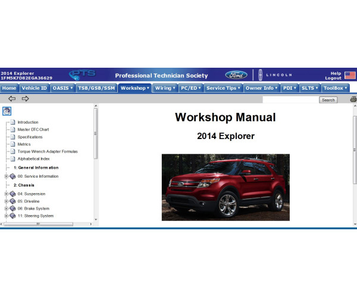Image resolution: width=357 pixels, height=297 pixels.
Task: Open the Wiring dropdown menu
Action: 165,88
